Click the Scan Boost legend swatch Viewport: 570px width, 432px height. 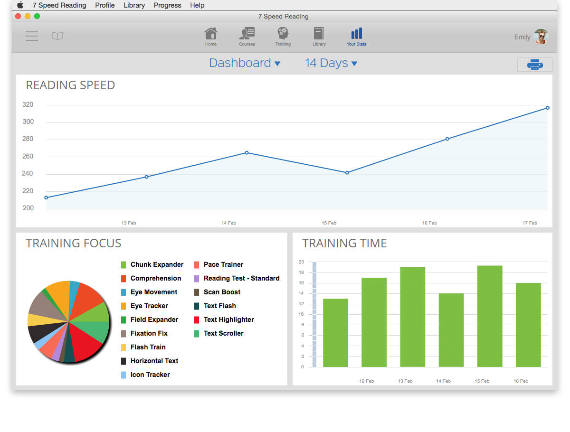197,292
